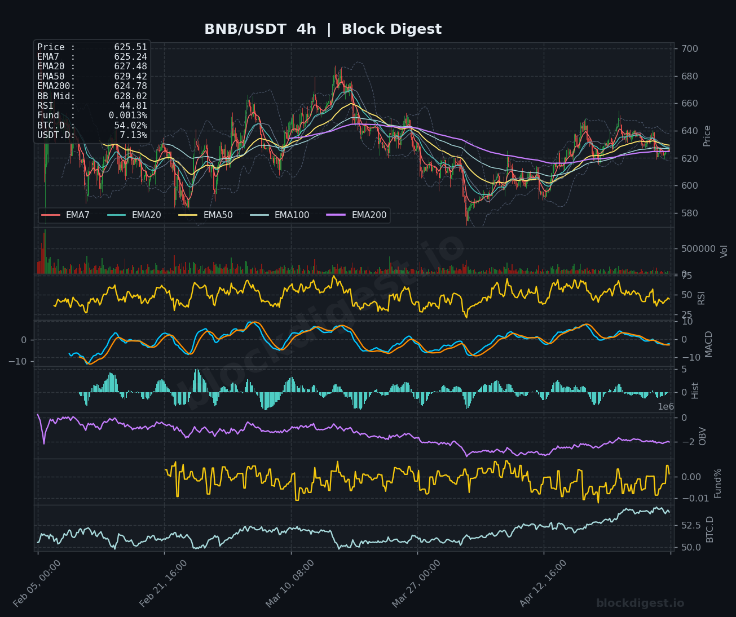The width and height of the screenshot is (736, 617).
Task: Click the blockdigest.io footer text
Action: (640, 603)
